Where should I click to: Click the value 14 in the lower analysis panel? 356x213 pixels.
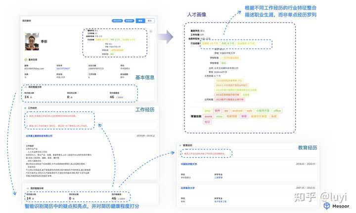(29, 198)
